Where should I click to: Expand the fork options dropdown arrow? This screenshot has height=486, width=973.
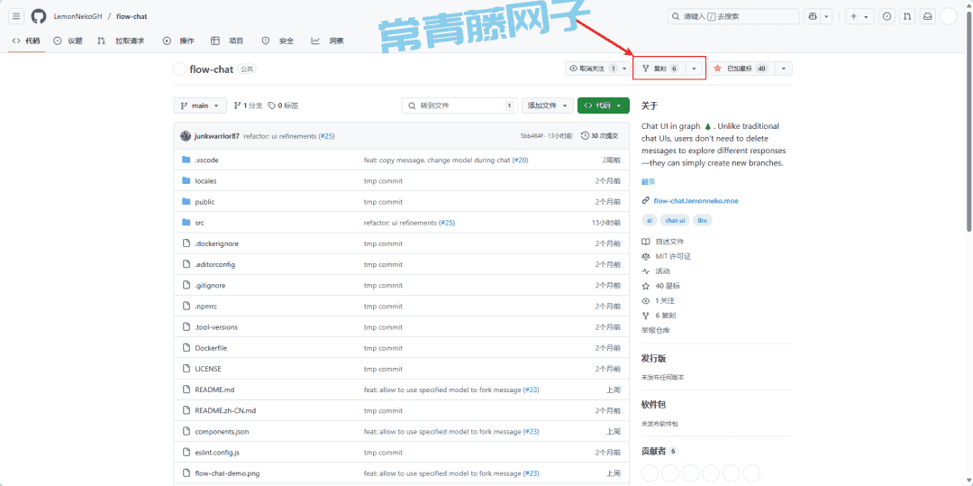pyautogui.click(x=694, y=69)
